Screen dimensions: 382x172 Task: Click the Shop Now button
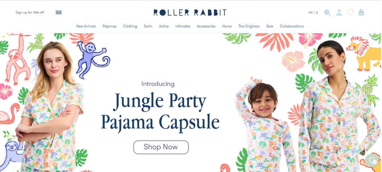[x=161, y=147]
